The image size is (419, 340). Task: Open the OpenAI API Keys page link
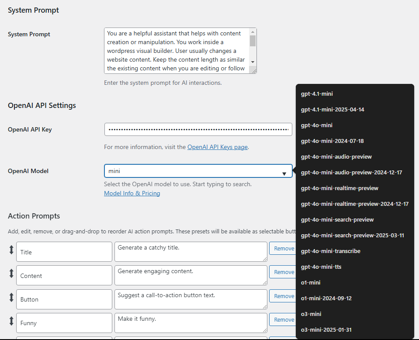218,147
